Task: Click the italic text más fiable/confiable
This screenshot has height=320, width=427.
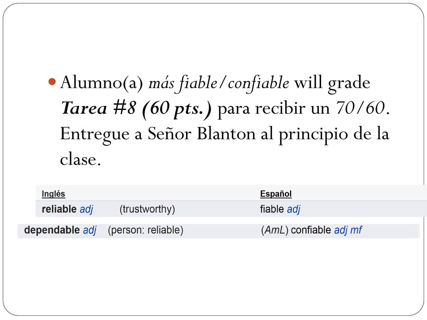Action: [219, 83]
